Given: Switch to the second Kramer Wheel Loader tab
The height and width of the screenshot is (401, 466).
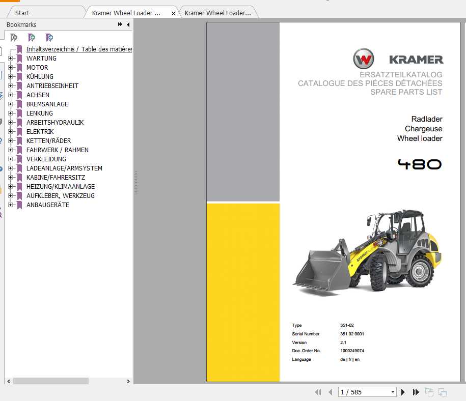Looking at the screenshot, I should pyautogui.click(x=218, y=13).
